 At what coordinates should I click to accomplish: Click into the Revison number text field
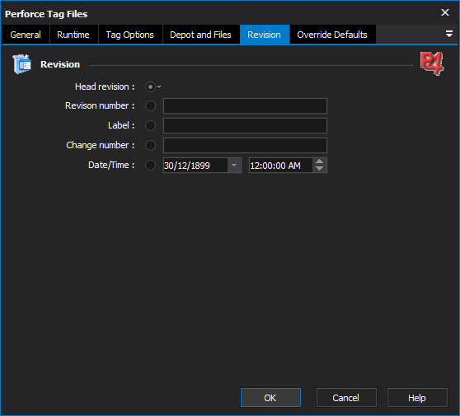click(245, 105)
